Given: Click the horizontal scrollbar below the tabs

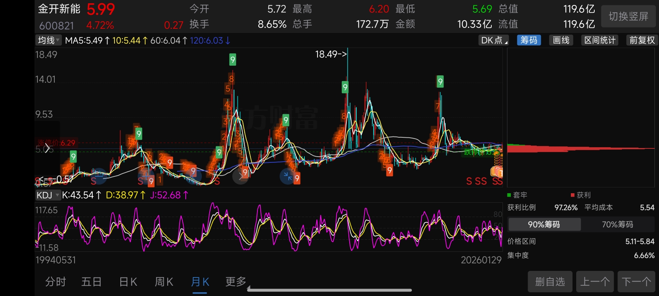Looking at the screenshot, I should tap(329, 290).
